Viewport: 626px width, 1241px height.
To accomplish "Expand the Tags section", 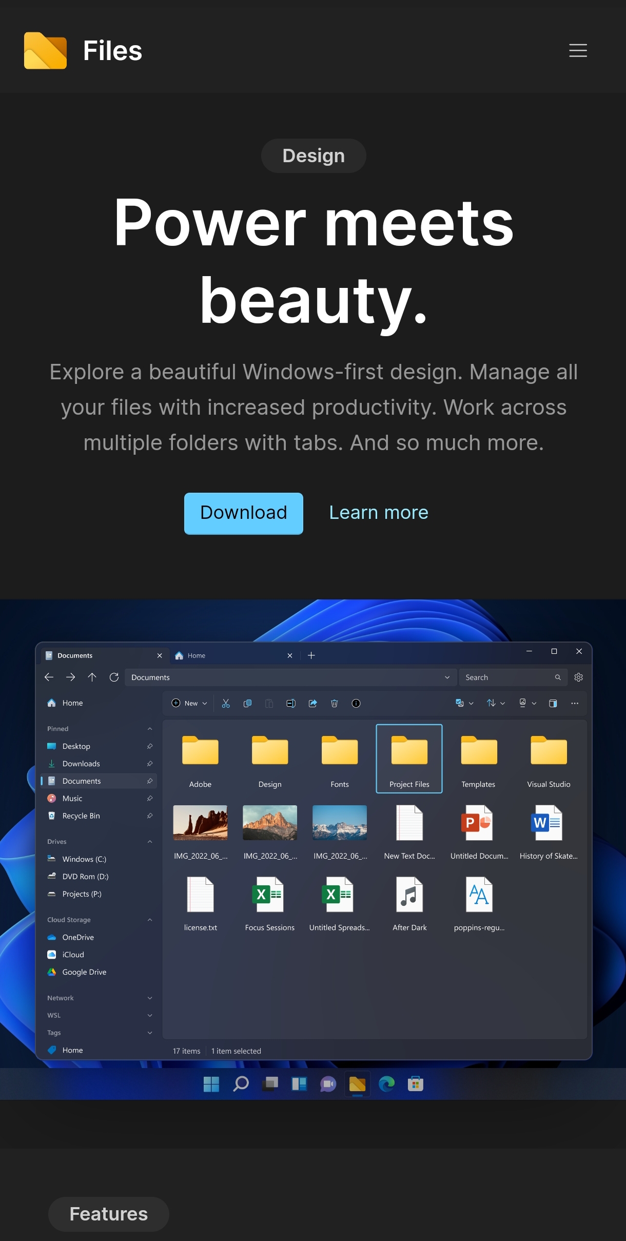I will (150, 1033).
